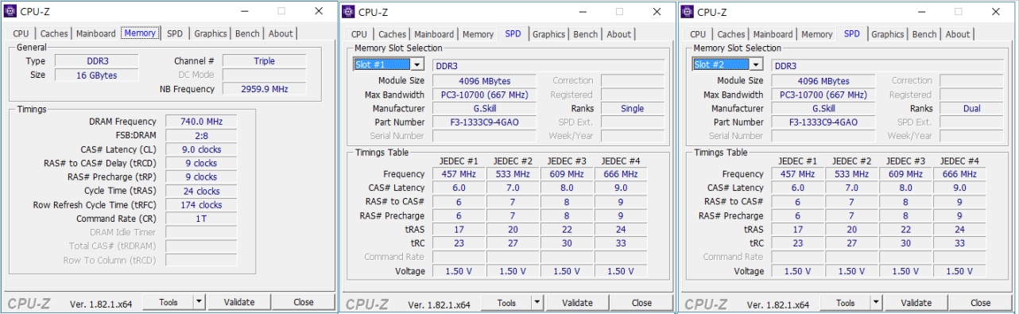
Task: Open About tab in the Slot #2 window
Action: tap(958, 34)
